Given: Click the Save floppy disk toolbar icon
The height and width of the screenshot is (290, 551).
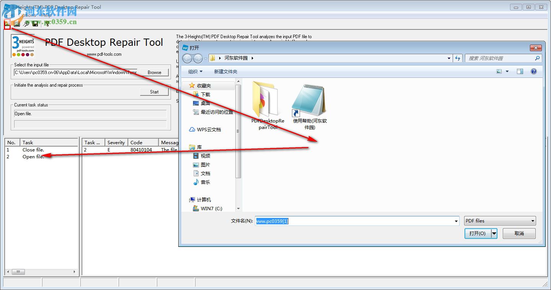Looking at the screenshot, I should coord(35,24).
